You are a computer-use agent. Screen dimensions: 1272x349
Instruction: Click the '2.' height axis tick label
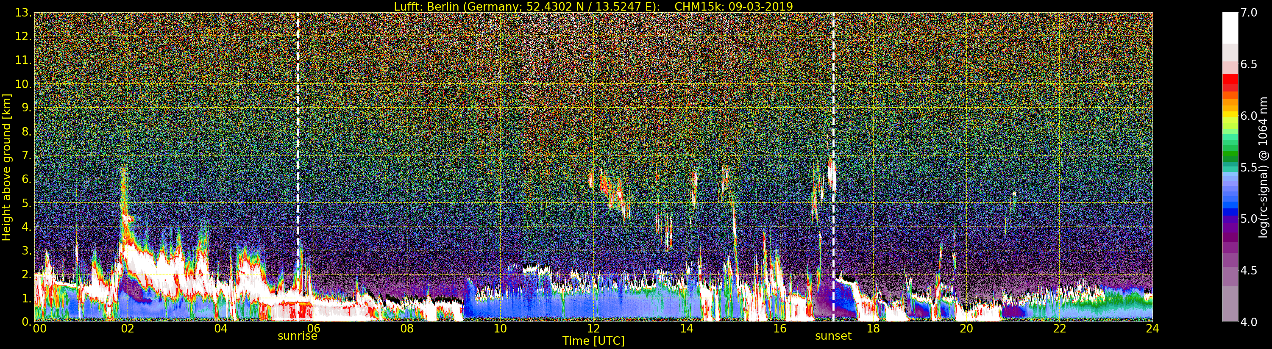click(x=26, y=274)
